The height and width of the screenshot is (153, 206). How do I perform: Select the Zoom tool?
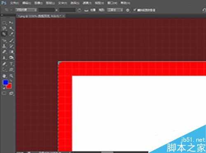[x=12, y=76]
